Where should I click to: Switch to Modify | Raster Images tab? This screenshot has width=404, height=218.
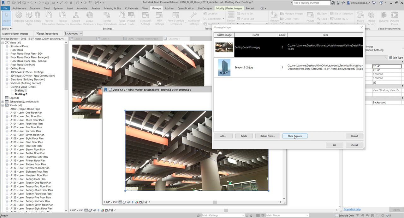click(x=229, y=8)
